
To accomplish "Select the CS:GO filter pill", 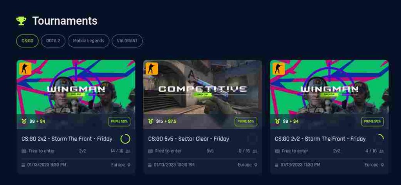I will pyautogui.click(x=27, y=41).
